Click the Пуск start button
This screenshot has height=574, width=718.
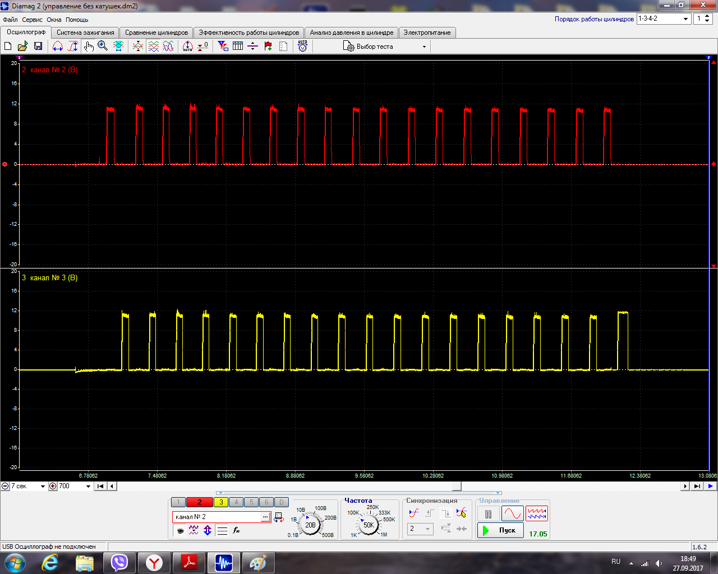pyautogui.click(x=500, y=530)
